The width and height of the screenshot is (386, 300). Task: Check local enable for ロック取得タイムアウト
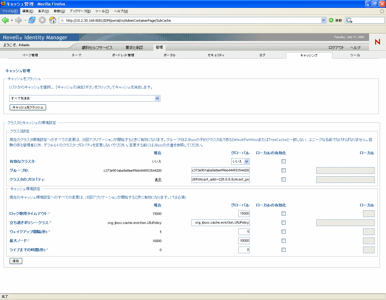click(283, 214)
